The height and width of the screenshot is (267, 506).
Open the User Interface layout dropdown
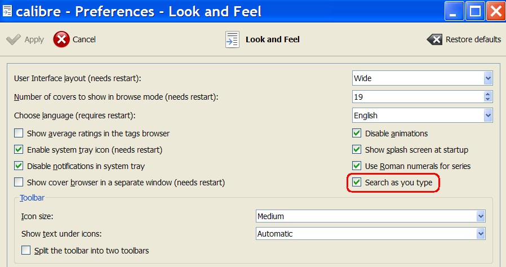(x=488, y=78)
